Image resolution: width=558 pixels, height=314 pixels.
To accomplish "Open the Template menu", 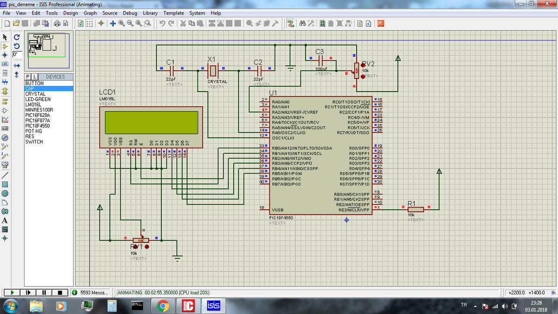I will point(174,13).
